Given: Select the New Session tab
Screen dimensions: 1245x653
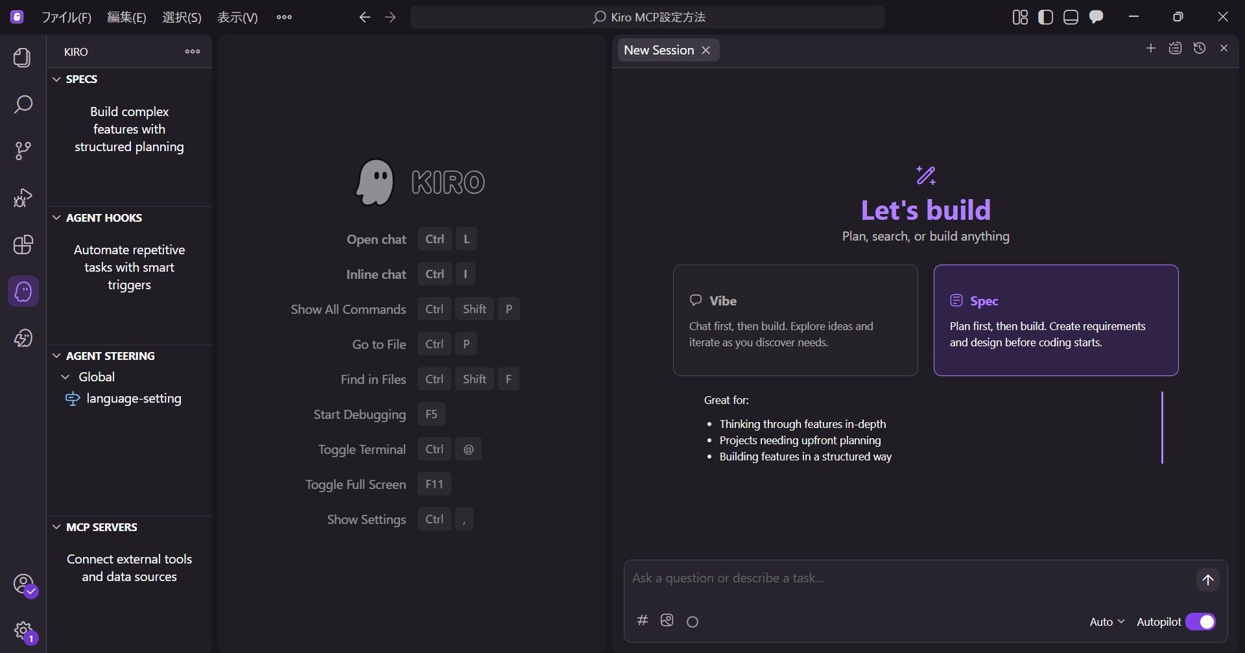Looking at the screenshot, I should pyautogui.click(x=658, y=50).
